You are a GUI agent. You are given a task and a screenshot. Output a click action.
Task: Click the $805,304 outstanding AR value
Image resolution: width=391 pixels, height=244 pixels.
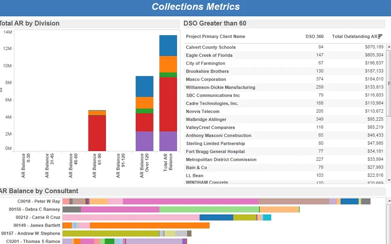click(374, 55)
